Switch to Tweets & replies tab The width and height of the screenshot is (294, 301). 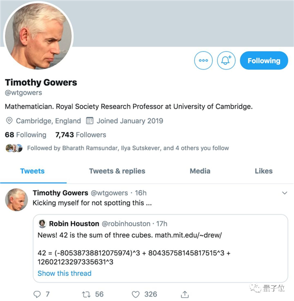click(117, 171)
